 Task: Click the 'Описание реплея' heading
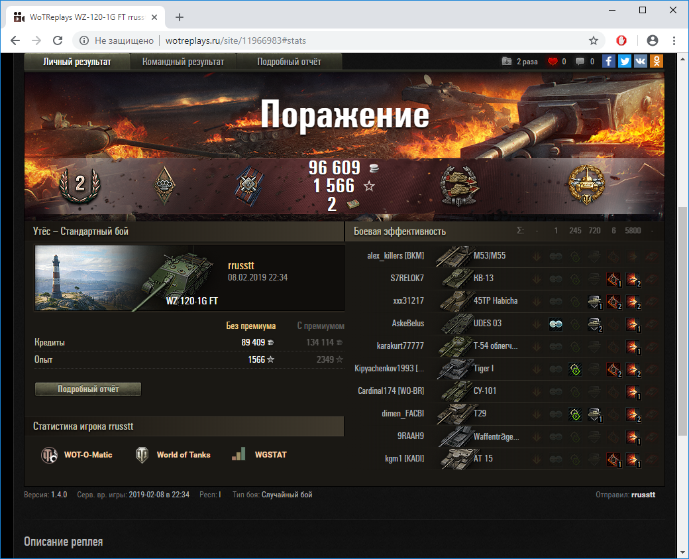click(x=64, y=542)
